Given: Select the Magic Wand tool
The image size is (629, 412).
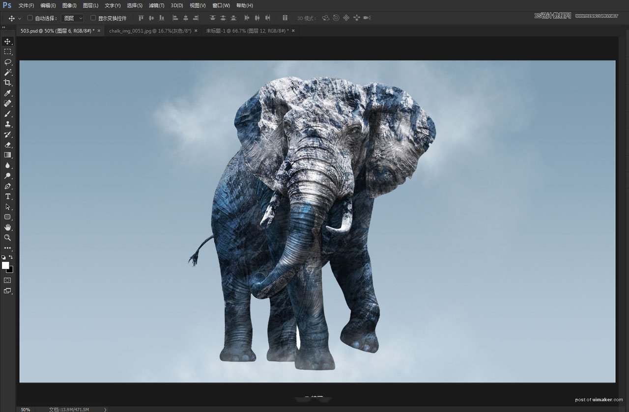Looking at the screenshot, I should tap(7, 72).
